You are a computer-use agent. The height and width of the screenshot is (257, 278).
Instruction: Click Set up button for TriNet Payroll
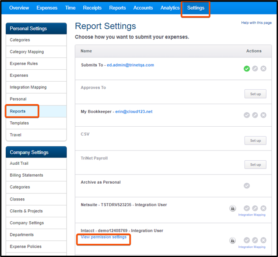click(255, 165)
